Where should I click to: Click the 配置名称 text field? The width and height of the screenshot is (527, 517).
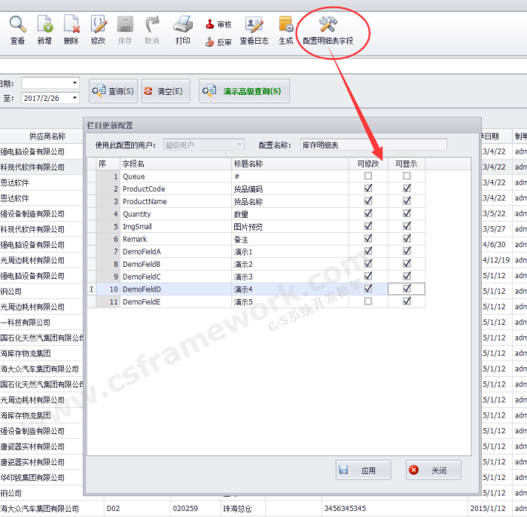click(x=373, y=145)
